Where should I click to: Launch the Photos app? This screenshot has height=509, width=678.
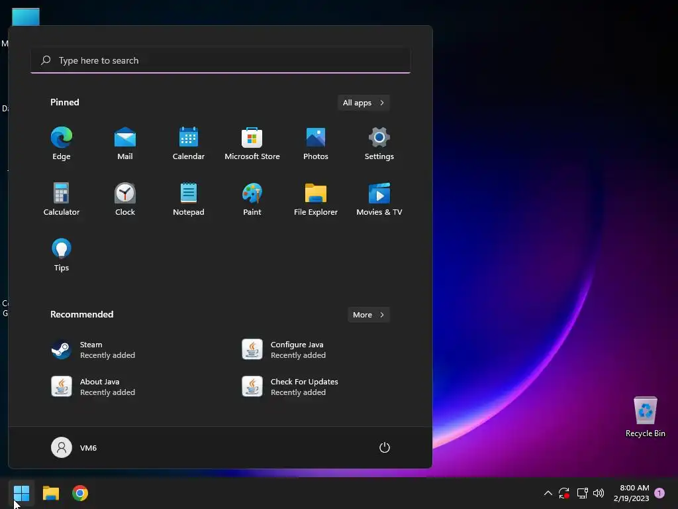click(x=316, y=144)
